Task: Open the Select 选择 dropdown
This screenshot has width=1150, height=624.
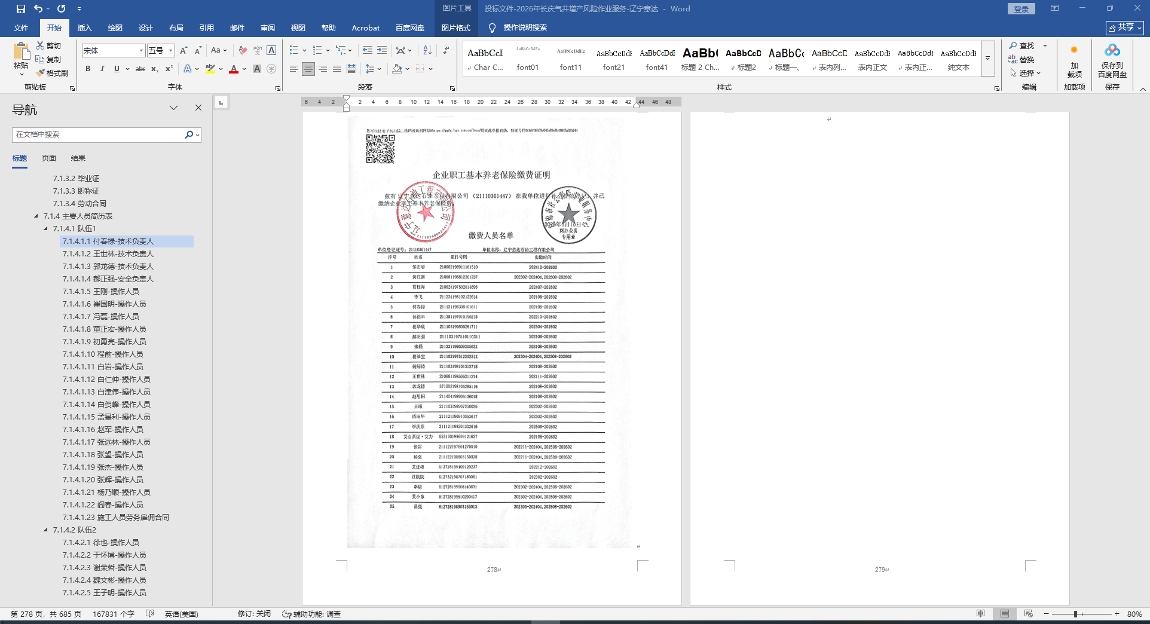Action: point(1026,73)
